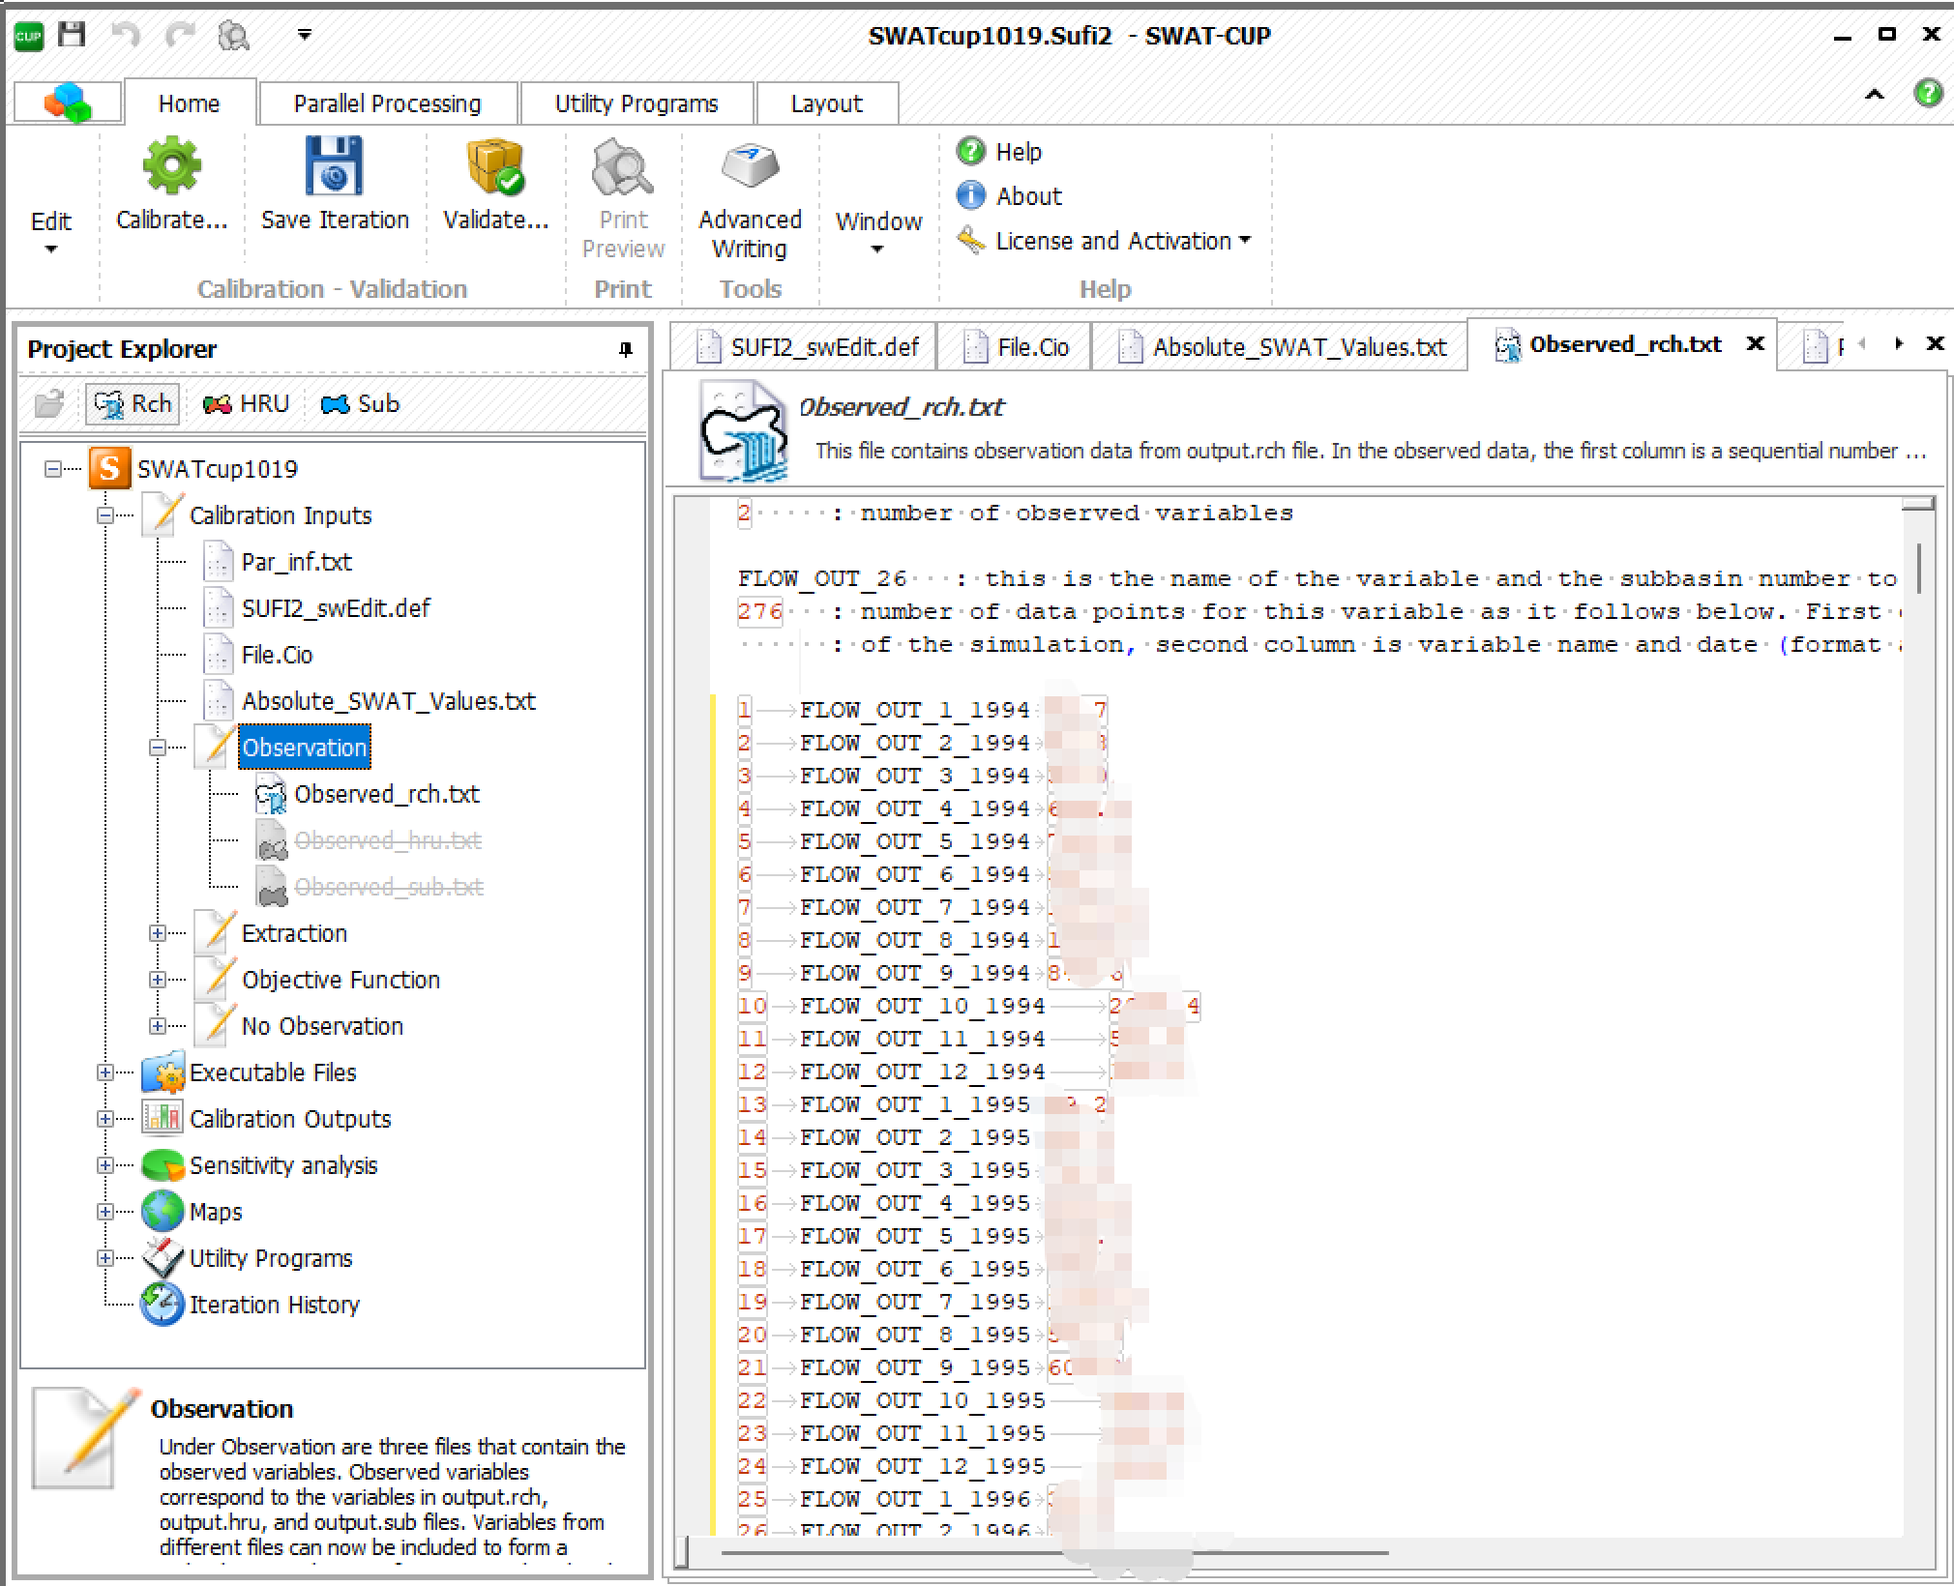This screenshot has width=1954, height=1586.
Task: Click the save icon in title bar
Action: pyautogui.click(x=73, y=35)
